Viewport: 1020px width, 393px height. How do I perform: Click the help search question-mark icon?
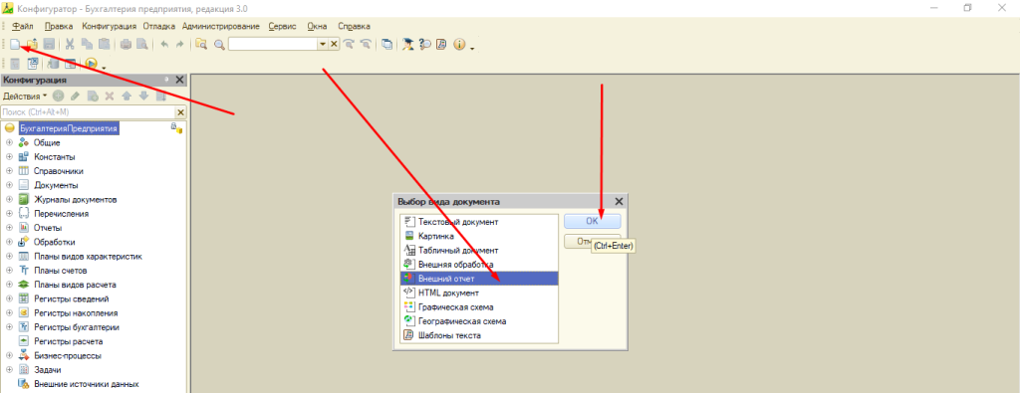pyautogui.click(x=425, y=44)
